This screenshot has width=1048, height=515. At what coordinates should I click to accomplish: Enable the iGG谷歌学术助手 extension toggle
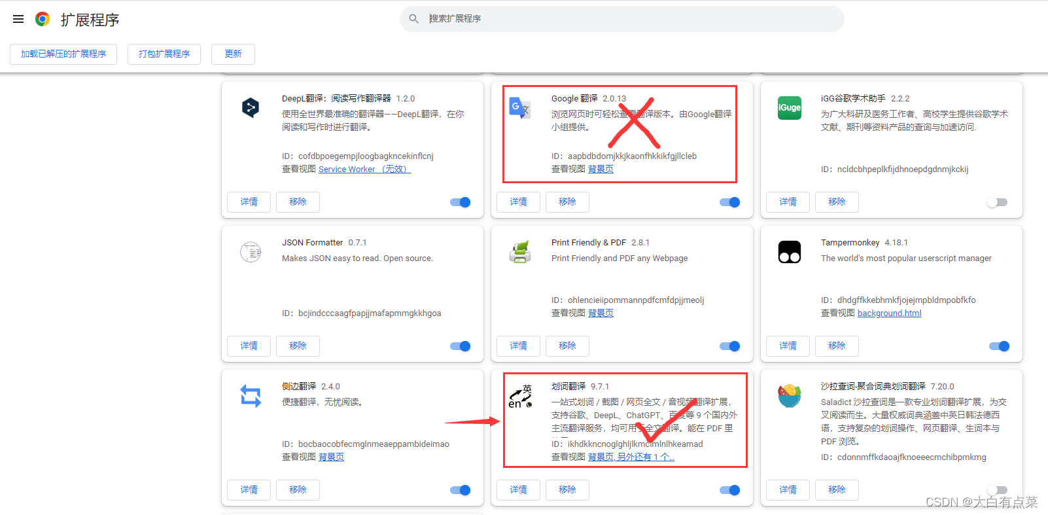coord(997,202)
